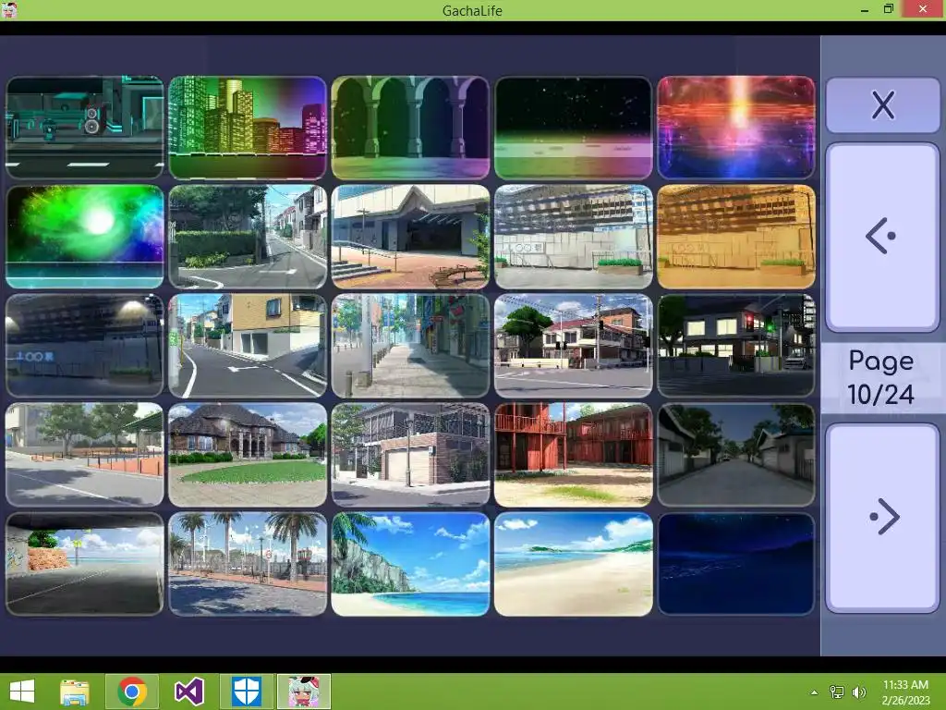
Task: Choose the misty shopping alley sidewalk background
Action: (410, 346)
